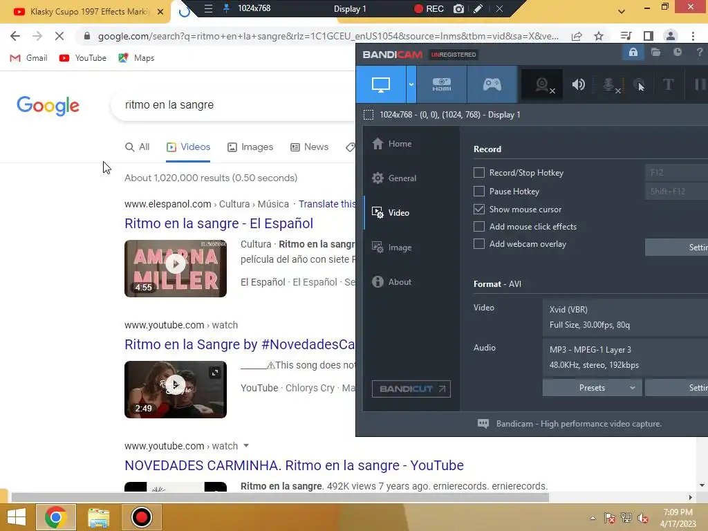Open Image settings in Bandicam sidebar
The height and width of the screenshot is (531, 708).
pos(391,248)
